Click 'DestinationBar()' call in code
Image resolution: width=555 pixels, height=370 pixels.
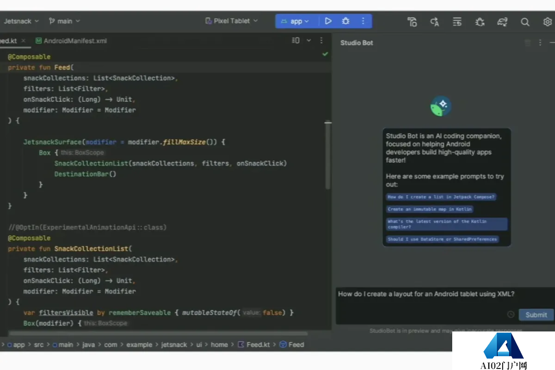click(85, 174)
